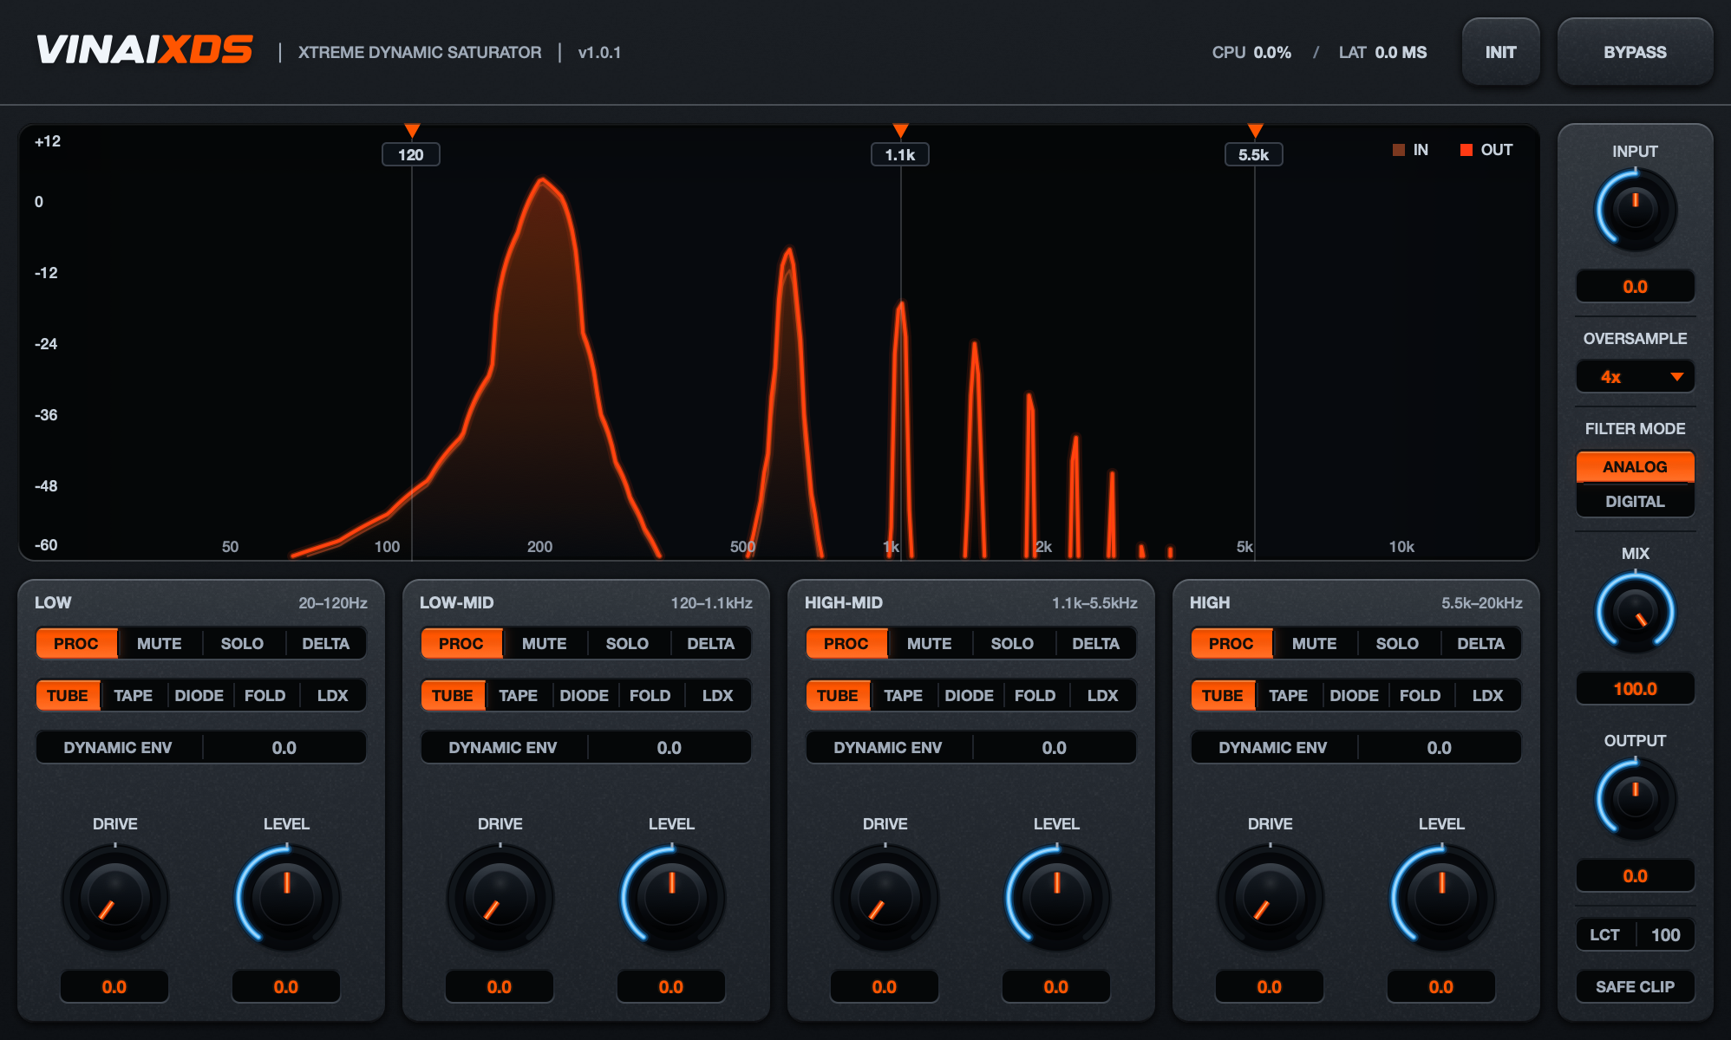The image size is (1731, 1040).
Task: Toggle PROC on the HIGH-MID band
Action: click(846, 643)
